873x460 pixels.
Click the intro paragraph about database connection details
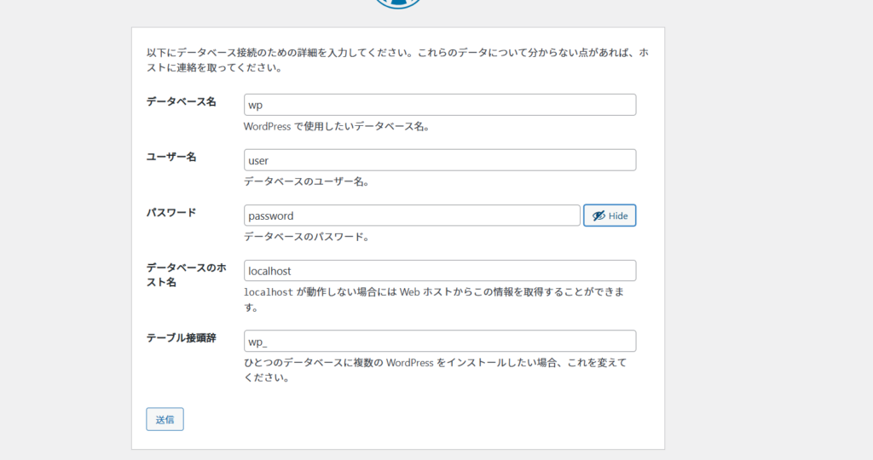click(x=397, y=60)
